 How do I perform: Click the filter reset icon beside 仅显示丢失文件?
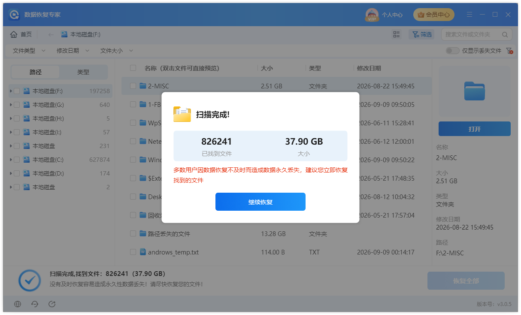click(509, 51)
